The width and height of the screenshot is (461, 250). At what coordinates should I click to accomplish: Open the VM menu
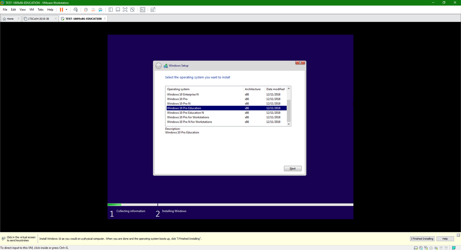pos(32,10)
